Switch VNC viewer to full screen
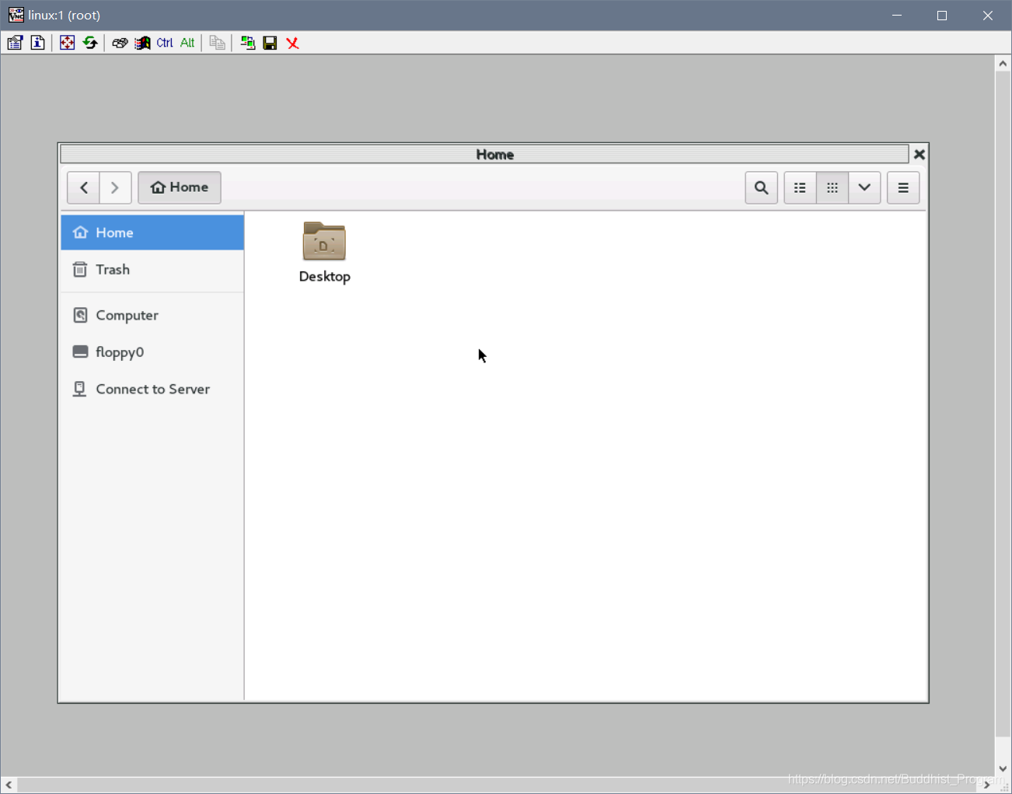This screenshot has width=1012, height=794. [x=68, y=43]
